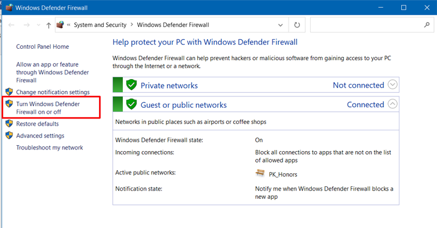Click the 'Incoming connections:' label
437x228 pixels.
point(145,152)
